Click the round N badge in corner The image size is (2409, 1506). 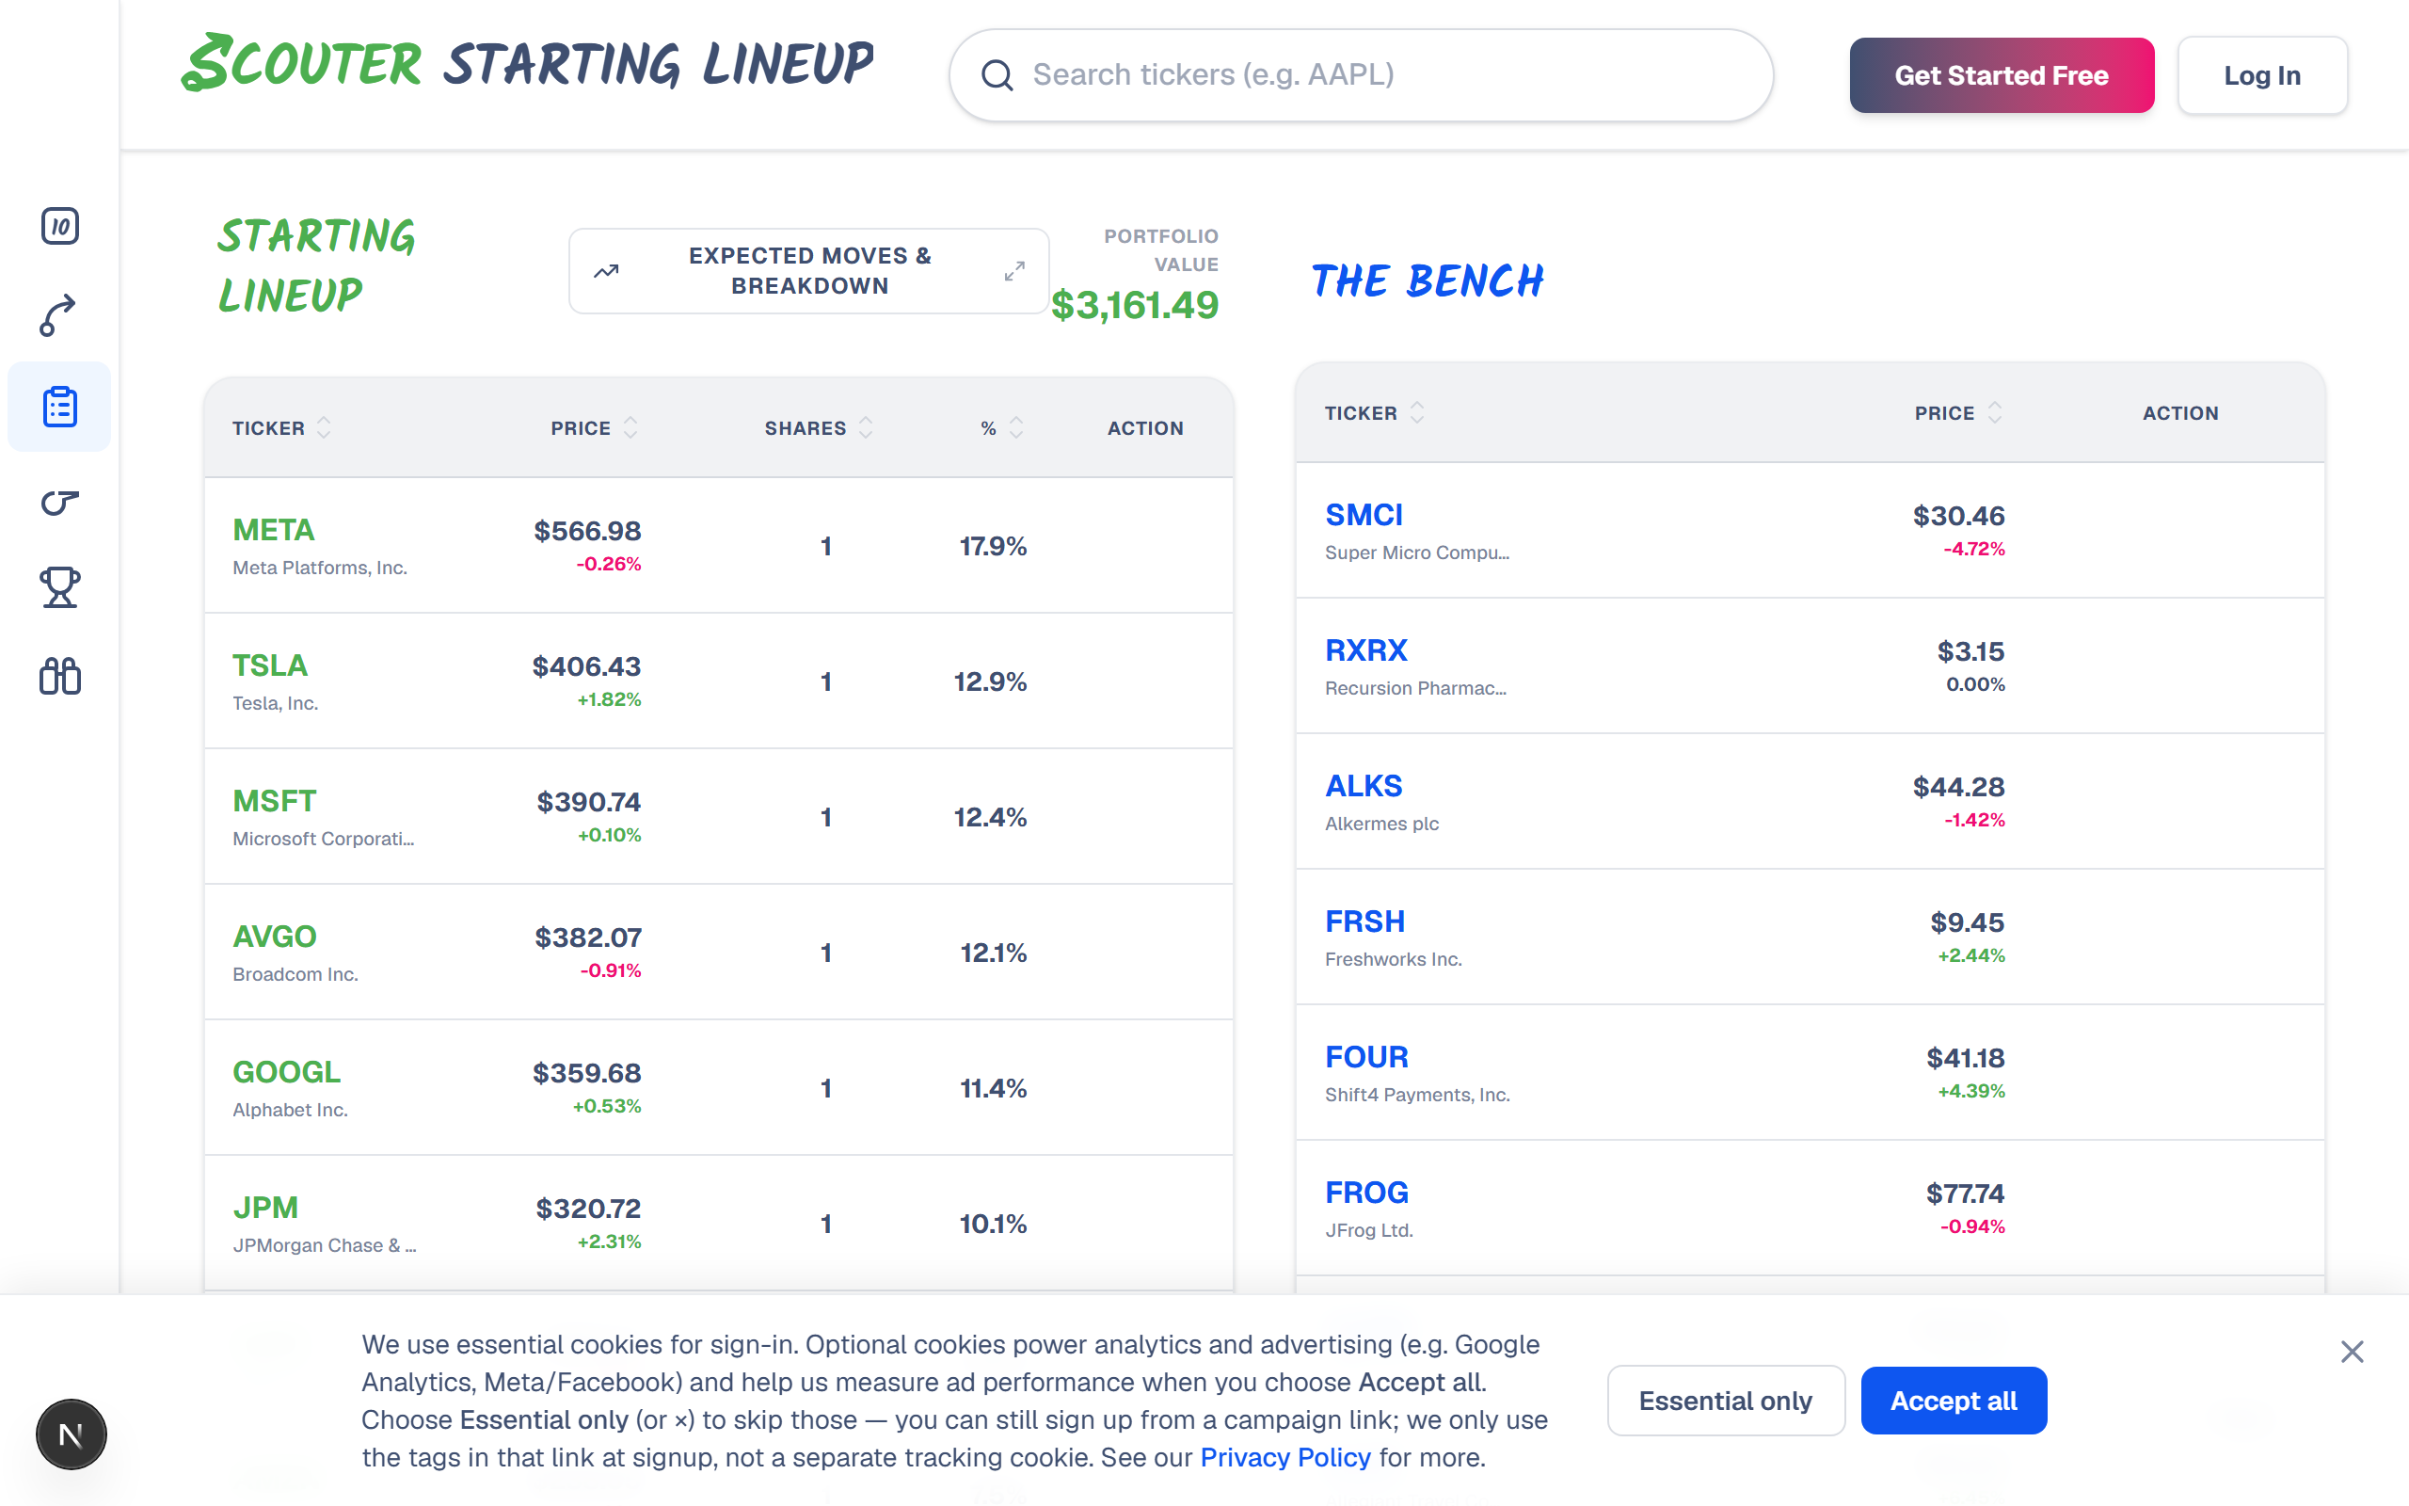click(x=71, y=1434)
